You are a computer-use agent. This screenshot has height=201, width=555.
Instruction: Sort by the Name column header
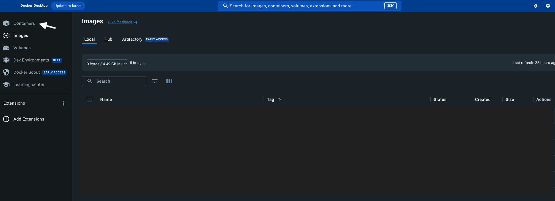tap(106, 100)
